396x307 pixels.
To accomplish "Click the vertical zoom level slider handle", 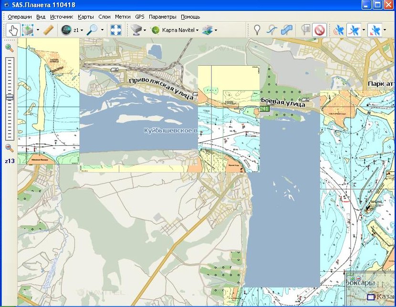I will pyautogui.click(x=9, y=97).
